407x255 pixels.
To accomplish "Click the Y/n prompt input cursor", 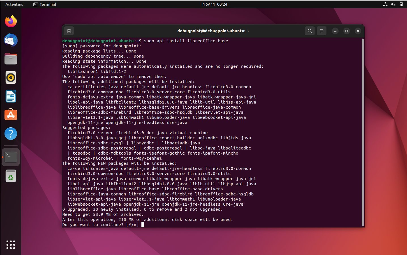I will click(143, 224).
